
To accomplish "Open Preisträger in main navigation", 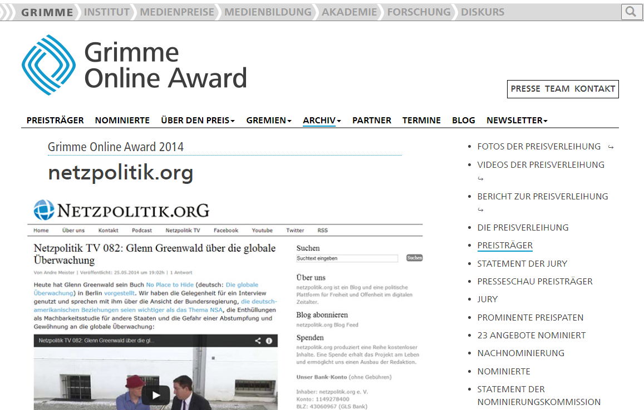I will [55, 121].
